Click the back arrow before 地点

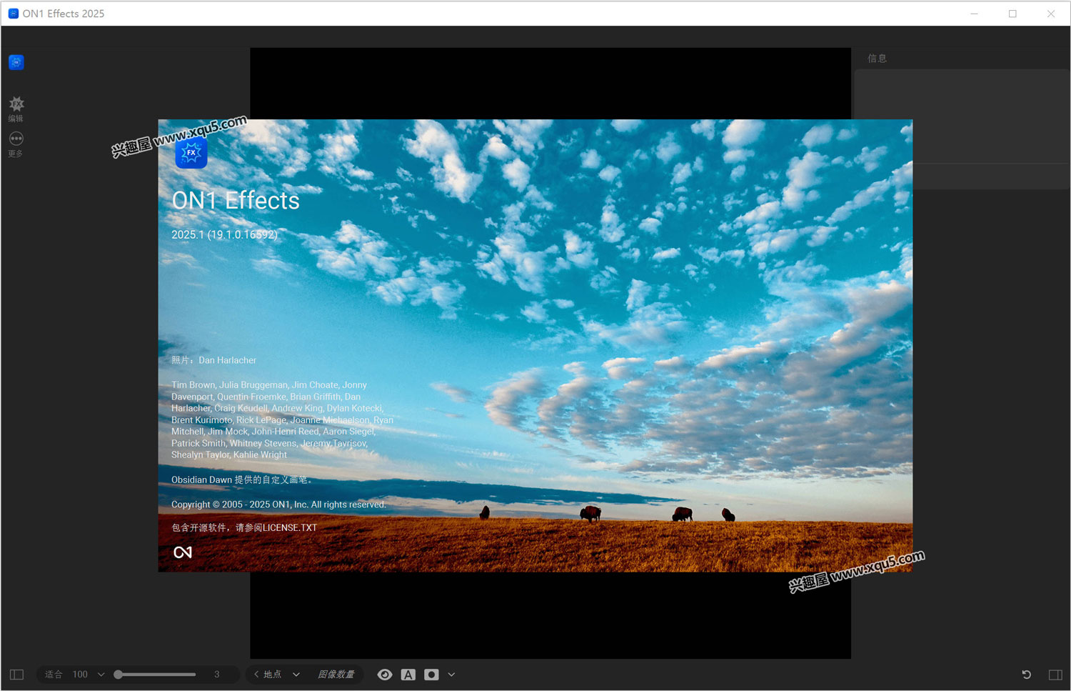coord(256,675)
